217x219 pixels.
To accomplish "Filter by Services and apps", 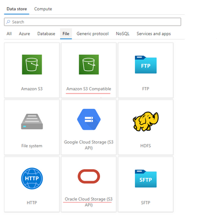I will pos(154,34).
